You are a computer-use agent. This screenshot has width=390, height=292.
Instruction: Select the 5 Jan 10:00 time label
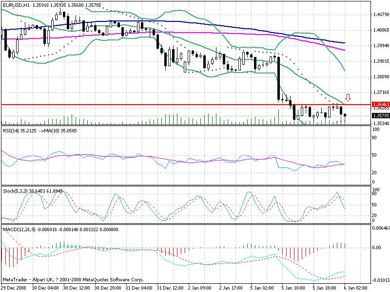coord(293,288)
